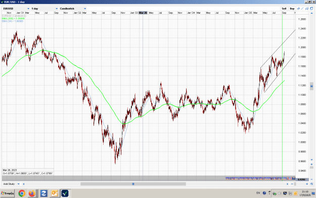Click the chart settings icon beside the line tool
The height and width of the screenshot is (198, 316).
307,9
